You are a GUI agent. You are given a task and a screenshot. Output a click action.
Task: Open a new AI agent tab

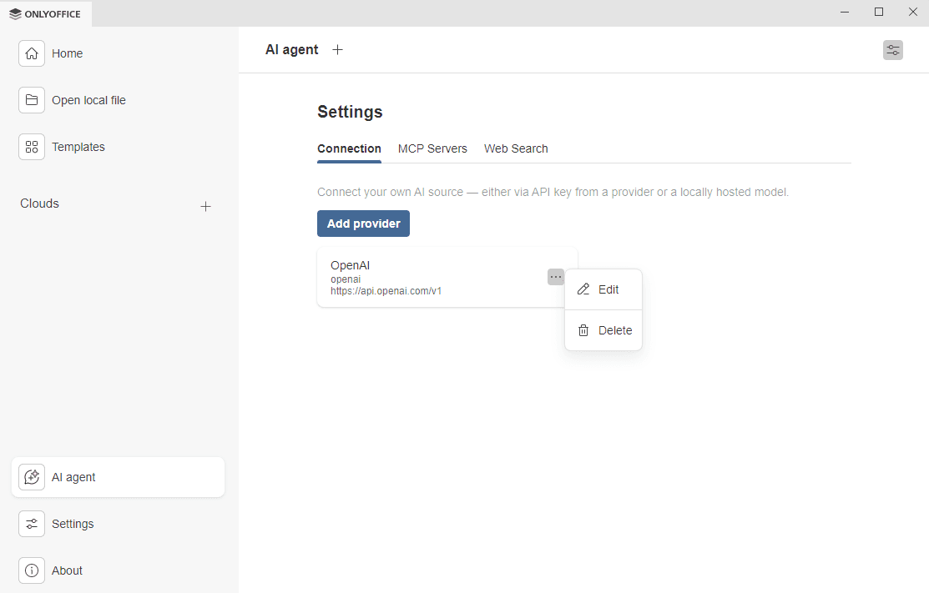pyautogui.click(x=337, y=49)
